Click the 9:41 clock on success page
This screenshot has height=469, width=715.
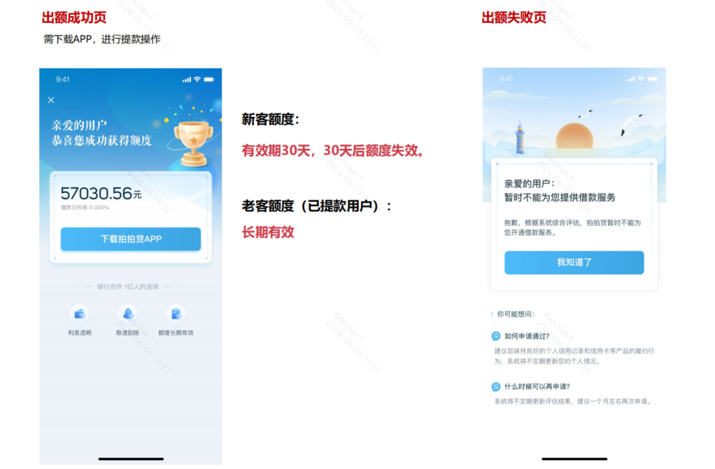[62, 79]
